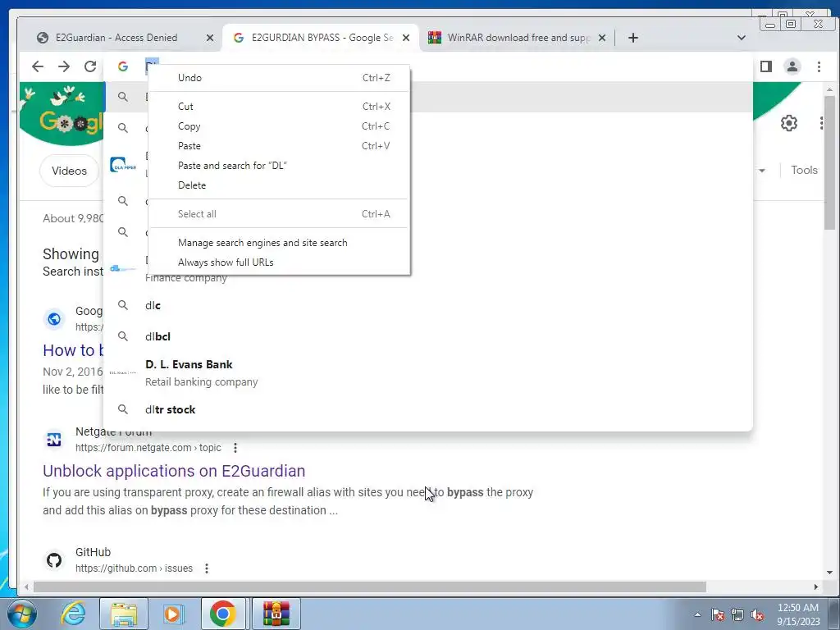Click the github.com issues URL text
Image resolution: width=840 pixels, height=630 pixels.
click(134, 568)
